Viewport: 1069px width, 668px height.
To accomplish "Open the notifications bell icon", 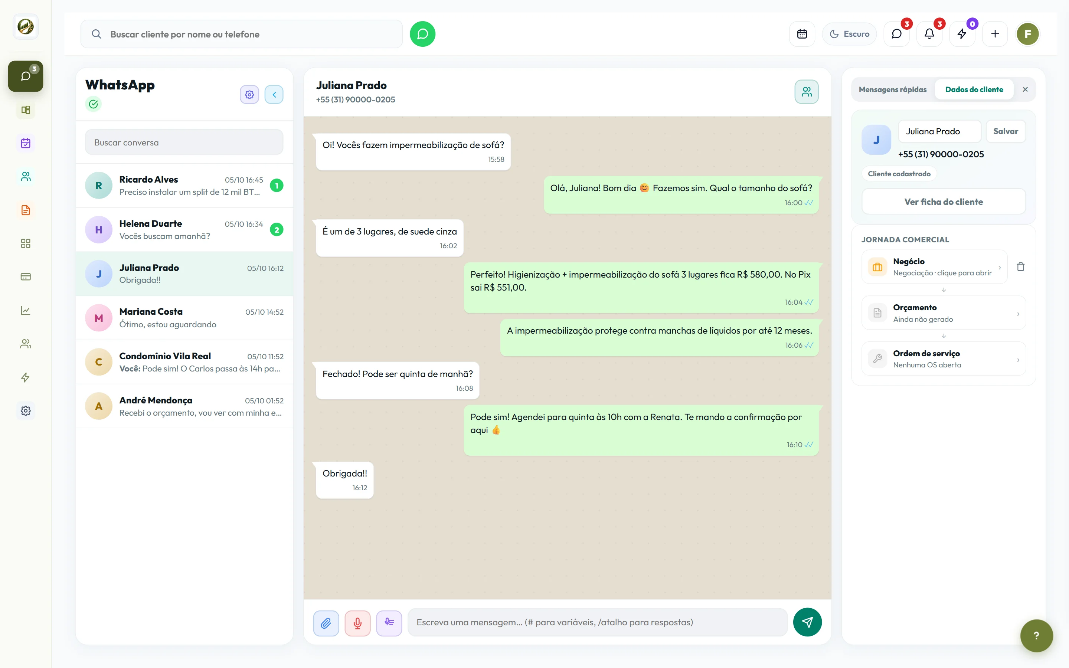I will (929, 34).
